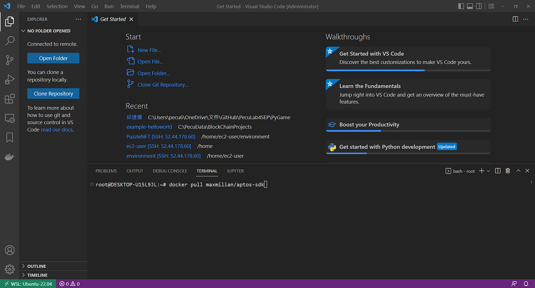Click the Clone Repository button

(53, 94)
